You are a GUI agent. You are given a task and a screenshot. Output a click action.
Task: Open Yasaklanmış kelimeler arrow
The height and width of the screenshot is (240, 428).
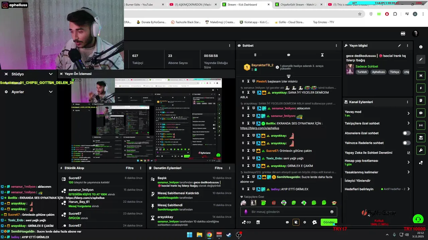pos(408,172)
